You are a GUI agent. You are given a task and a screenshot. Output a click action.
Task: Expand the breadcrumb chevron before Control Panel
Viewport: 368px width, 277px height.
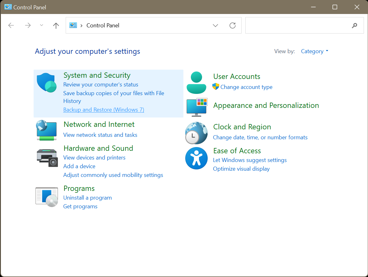pos(82,25)
